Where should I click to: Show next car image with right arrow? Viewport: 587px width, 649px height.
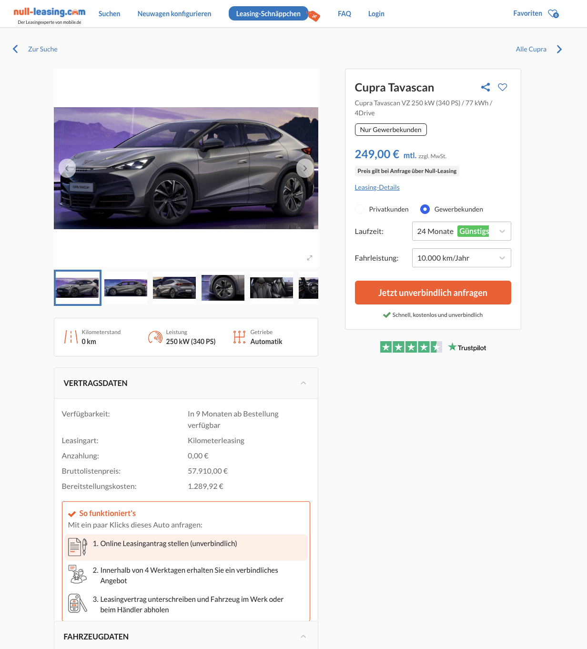tap(305, 168)
